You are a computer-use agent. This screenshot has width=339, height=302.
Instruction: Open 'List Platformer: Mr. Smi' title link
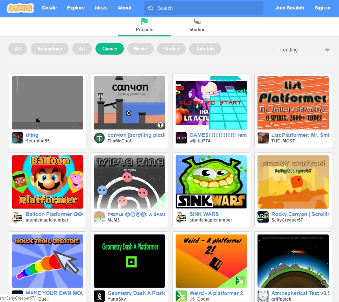point(300,135)
